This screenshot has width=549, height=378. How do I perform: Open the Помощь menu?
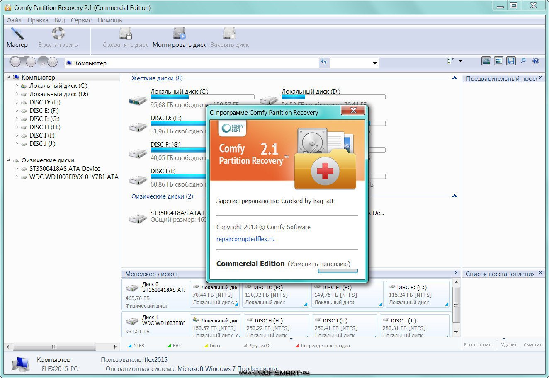tap(110, 20)
